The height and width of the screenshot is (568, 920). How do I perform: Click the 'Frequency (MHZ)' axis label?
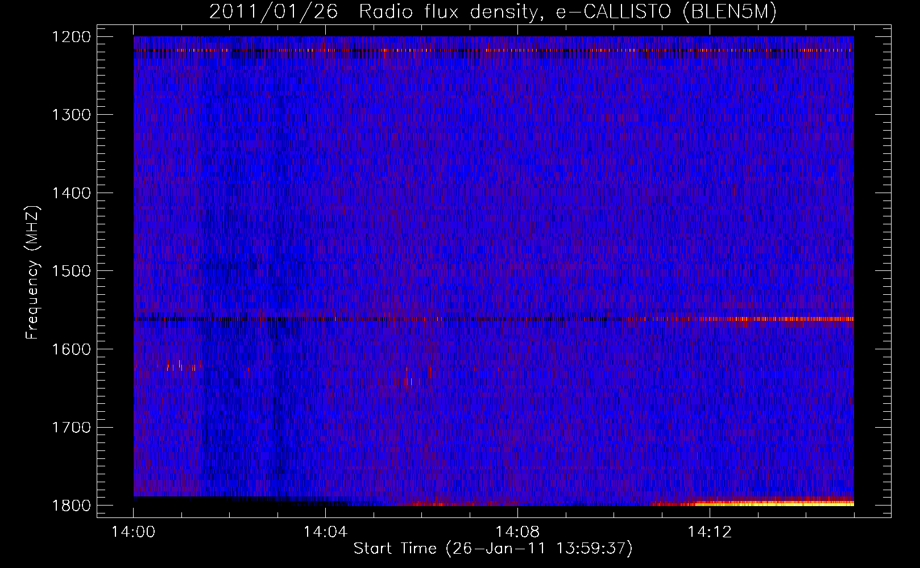point(32,273)
